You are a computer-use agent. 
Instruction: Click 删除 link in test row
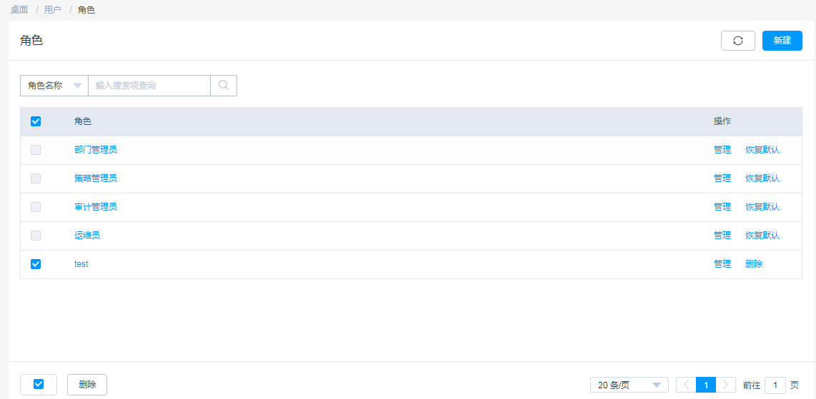point(754,264)
